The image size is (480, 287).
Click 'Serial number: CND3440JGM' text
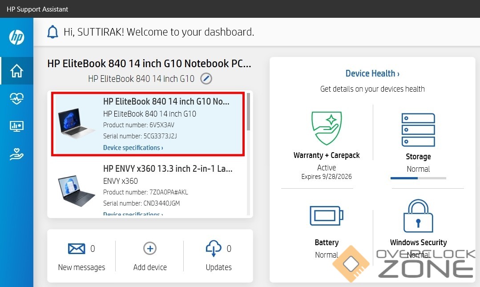[141, 203]
